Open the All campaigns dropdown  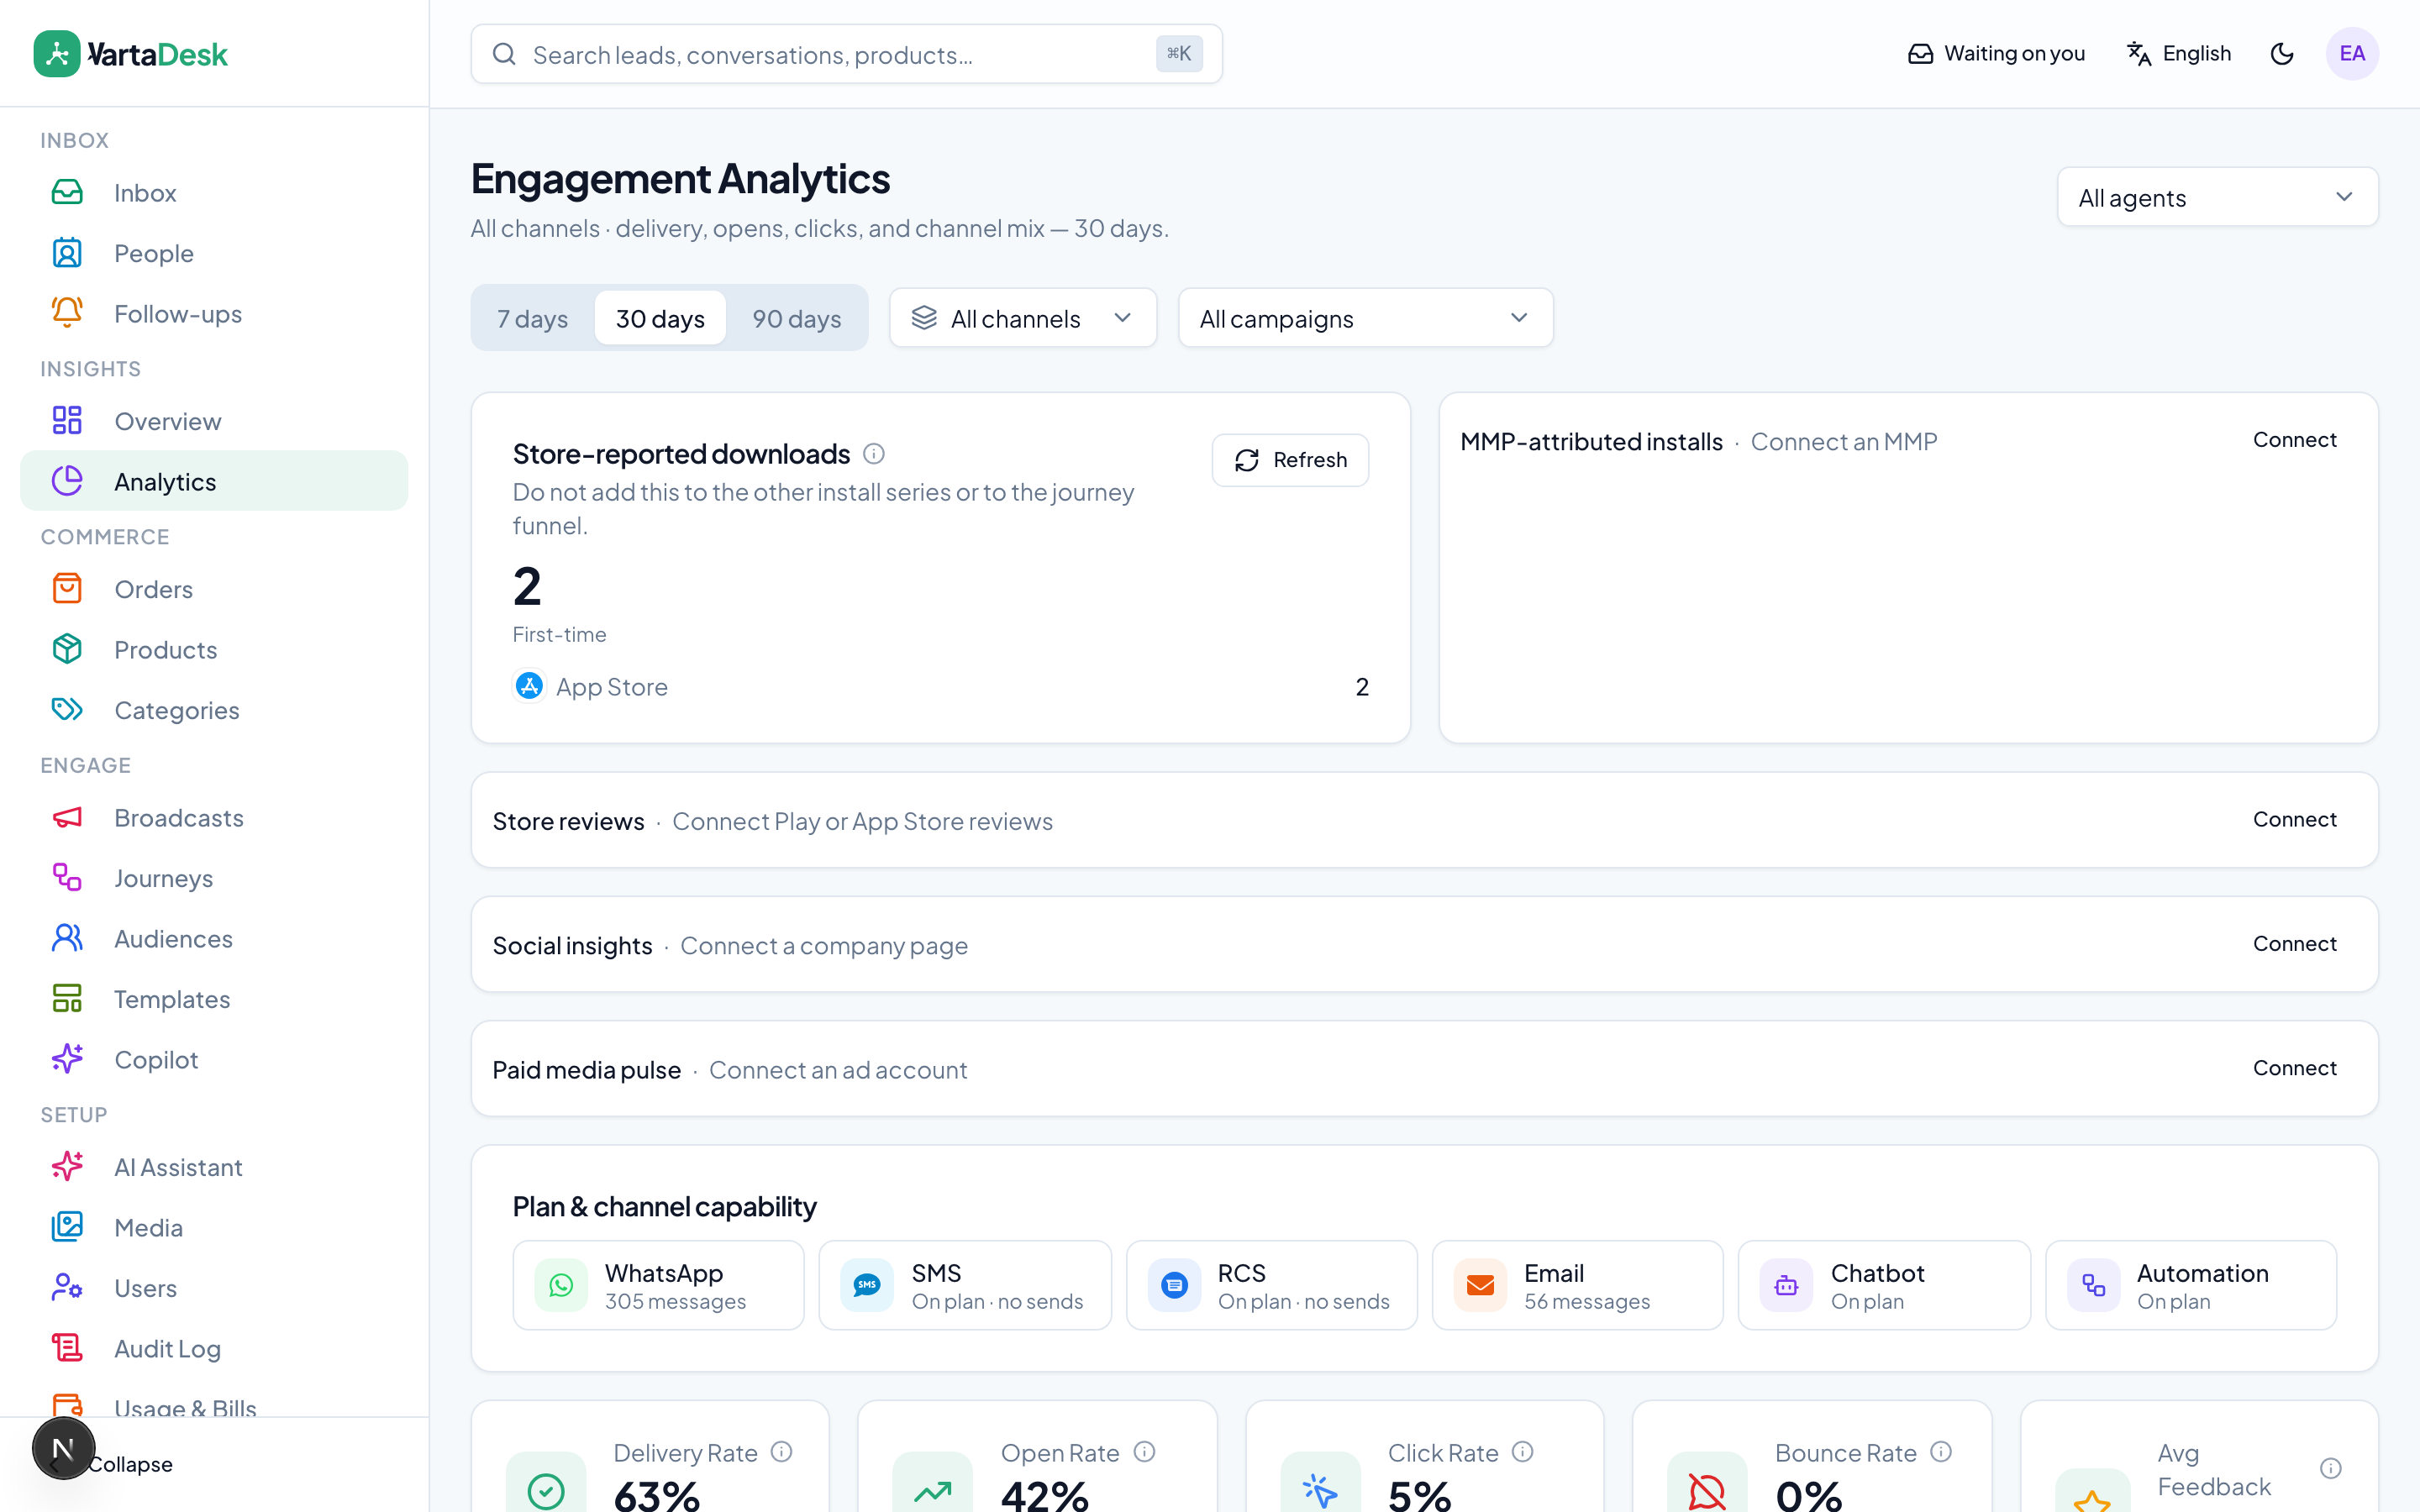(x=1365, y=318)
